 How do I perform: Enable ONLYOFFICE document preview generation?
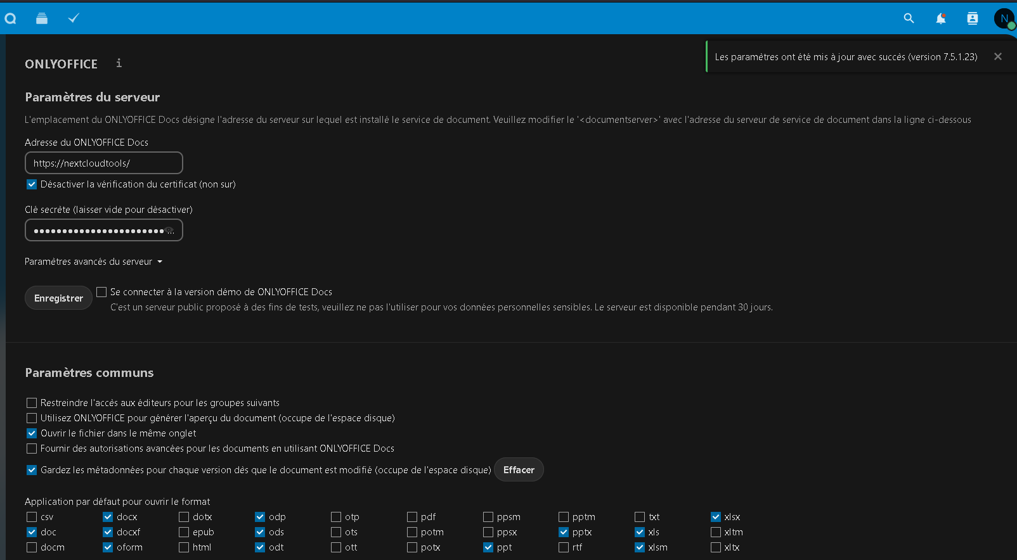point(32,418)
